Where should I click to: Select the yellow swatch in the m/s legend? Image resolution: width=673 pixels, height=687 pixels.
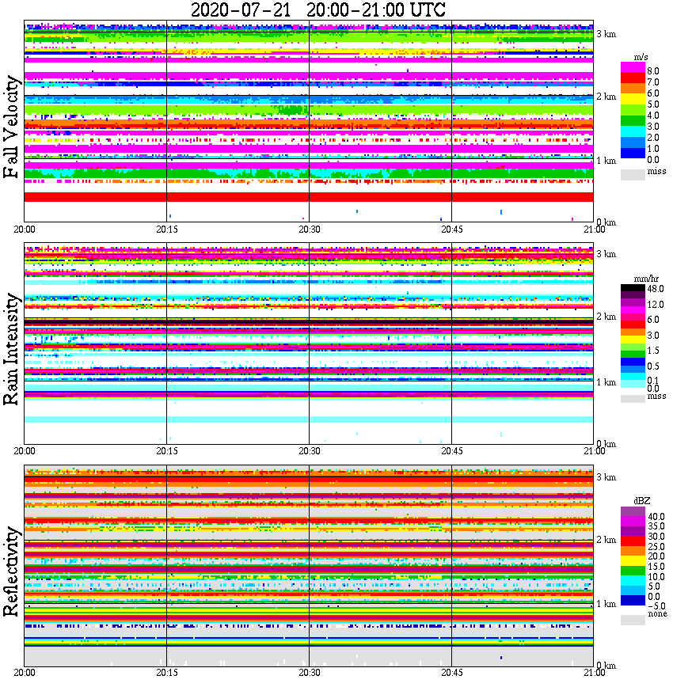click(x=633, y=100)
